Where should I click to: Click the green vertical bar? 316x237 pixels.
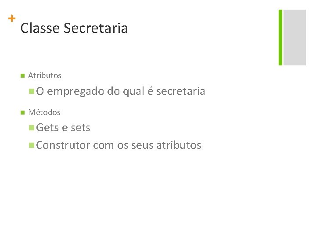point(280,37)
